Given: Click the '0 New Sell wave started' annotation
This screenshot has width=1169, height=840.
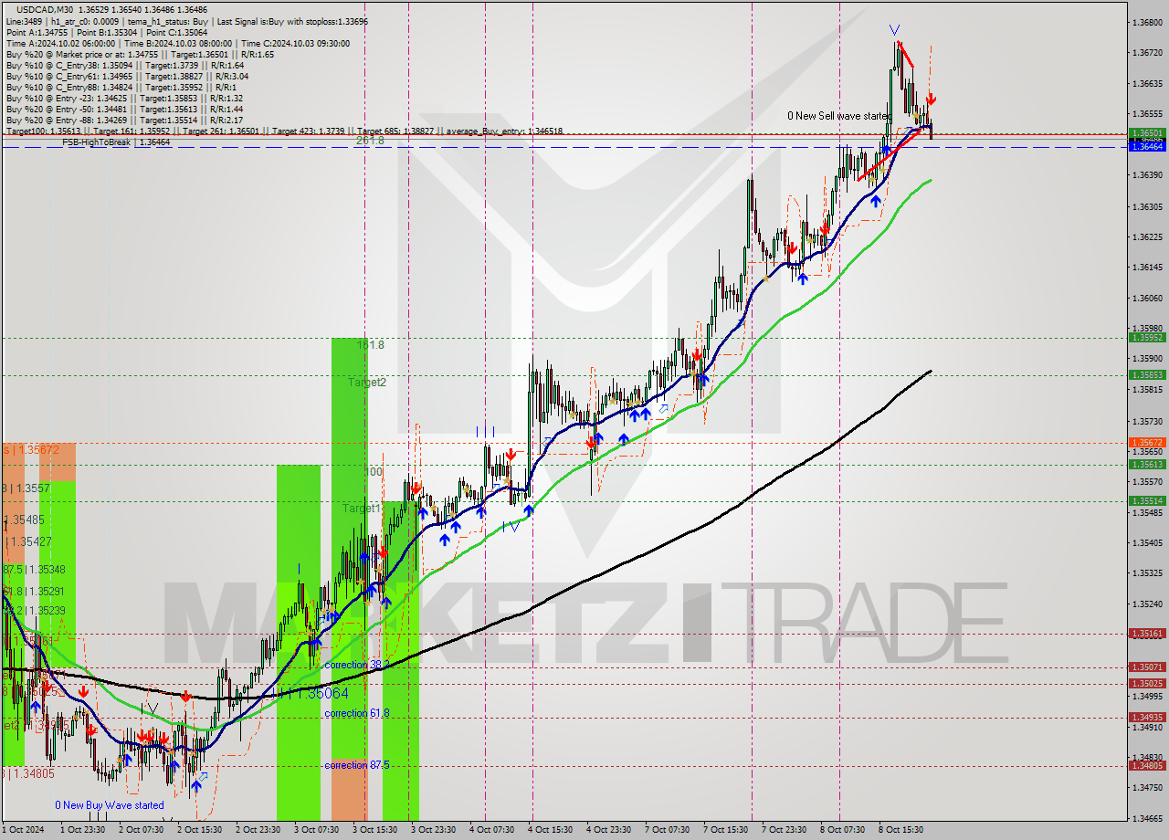Looking at the screenshot, I should 839,117.
